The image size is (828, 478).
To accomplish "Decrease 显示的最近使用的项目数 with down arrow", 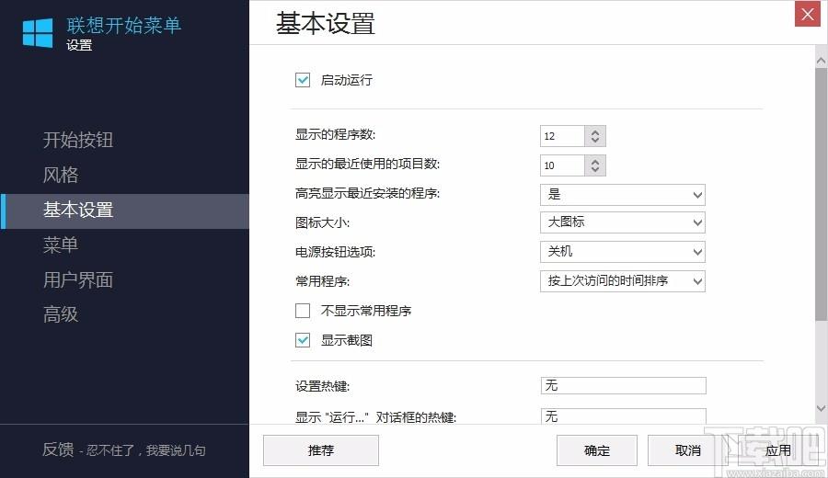I will coord(595,170).
